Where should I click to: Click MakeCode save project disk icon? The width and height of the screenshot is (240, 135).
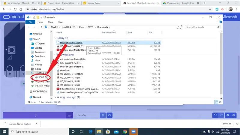coord(103,115)
